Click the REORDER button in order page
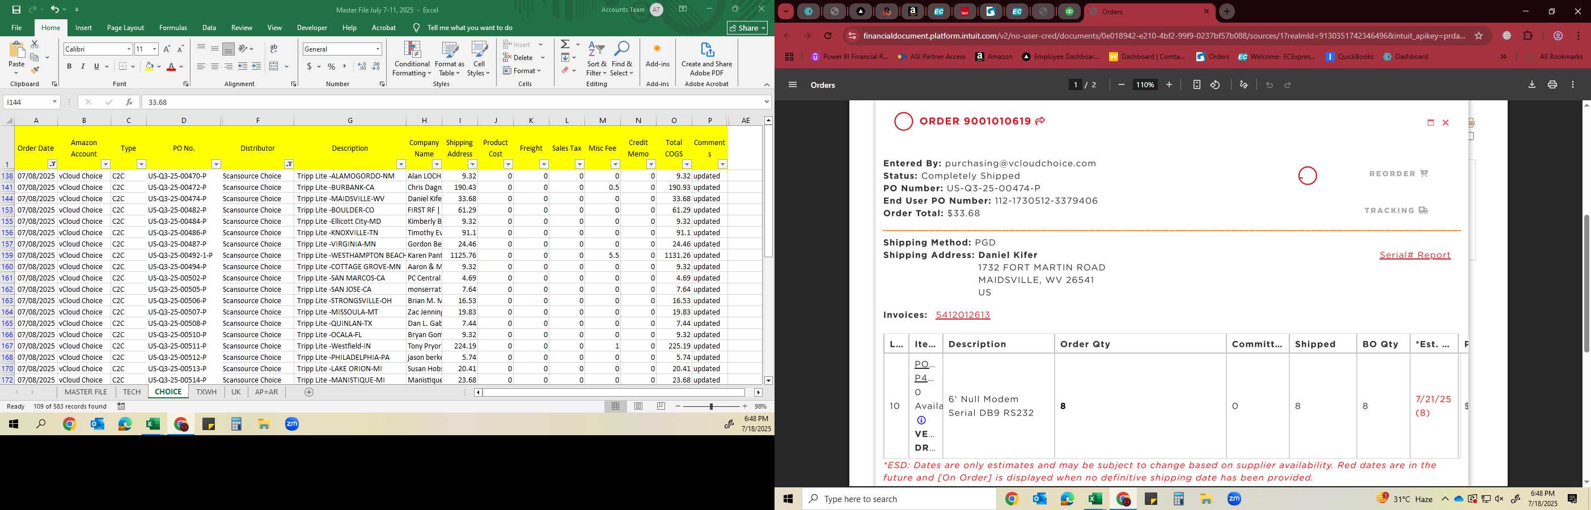1591x510 pixels. [1398, 174]
